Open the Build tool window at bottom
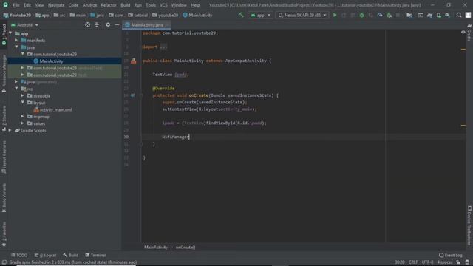This screenshot has height=266, width=473. (71, 255)
